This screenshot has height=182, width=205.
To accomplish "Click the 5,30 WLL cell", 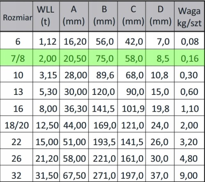I will point(46,91).
